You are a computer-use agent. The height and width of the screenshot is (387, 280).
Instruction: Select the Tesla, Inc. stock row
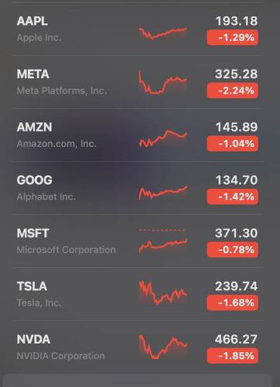[138, 294]
